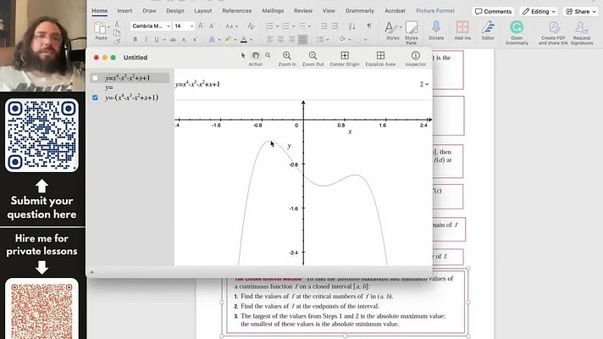Click the Sort icon

pos(351,26)
